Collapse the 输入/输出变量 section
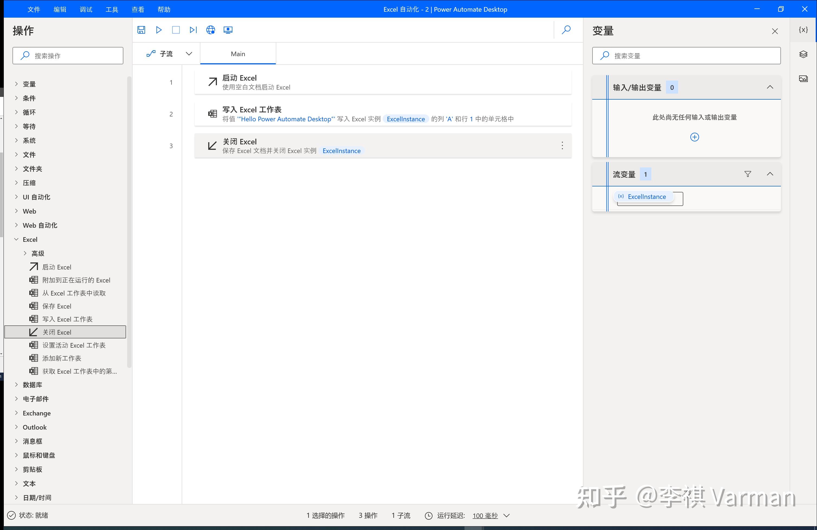The image size is (817, 530). click(x=770, y=87)
